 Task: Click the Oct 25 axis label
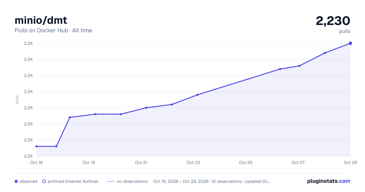(246, 162)
